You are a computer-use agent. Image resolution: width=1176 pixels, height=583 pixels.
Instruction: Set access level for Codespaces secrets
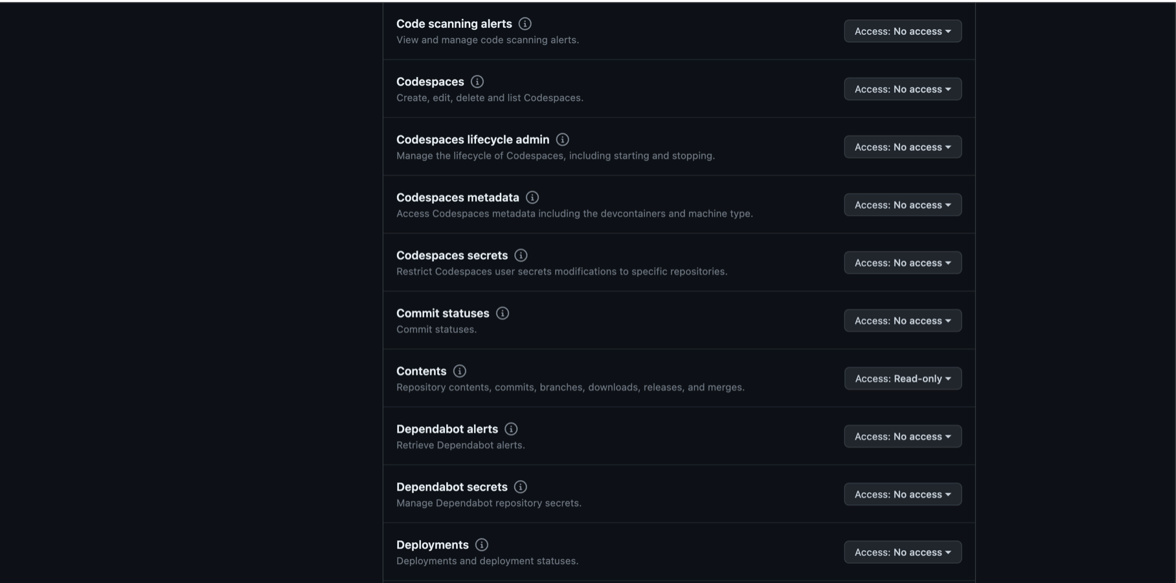tap(903, 262)
